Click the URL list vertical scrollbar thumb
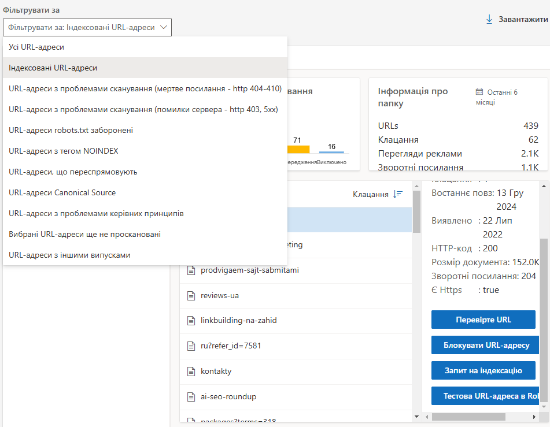The height and width of the screenshot is (427, 550). [416, 211]
